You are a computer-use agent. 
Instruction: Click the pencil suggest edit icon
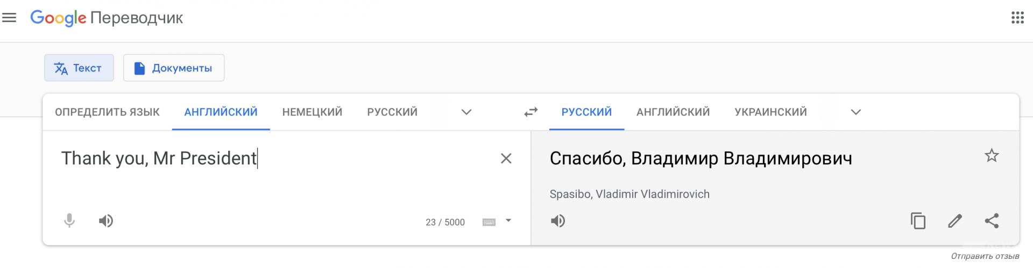[955, 221]
